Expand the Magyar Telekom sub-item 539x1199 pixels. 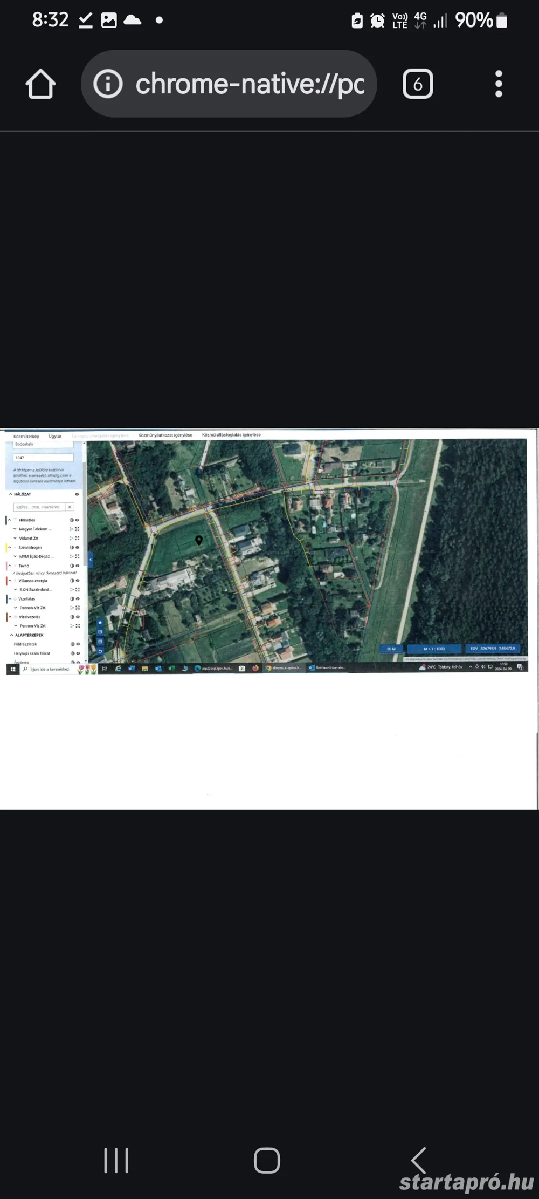[15, 529]
